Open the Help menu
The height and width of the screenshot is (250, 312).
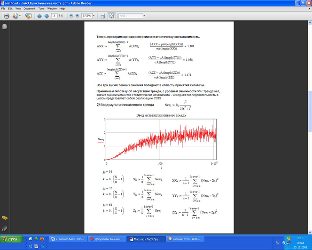click(62, 8)
